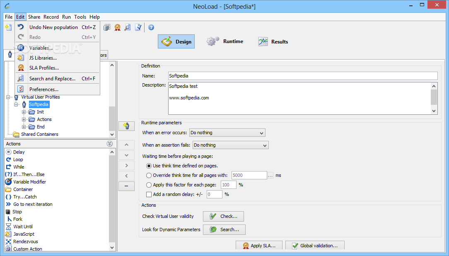Image resolution: width=449 pixels, height=256 pixels.
Task: Click the Description text area
Action: (299, 99)
